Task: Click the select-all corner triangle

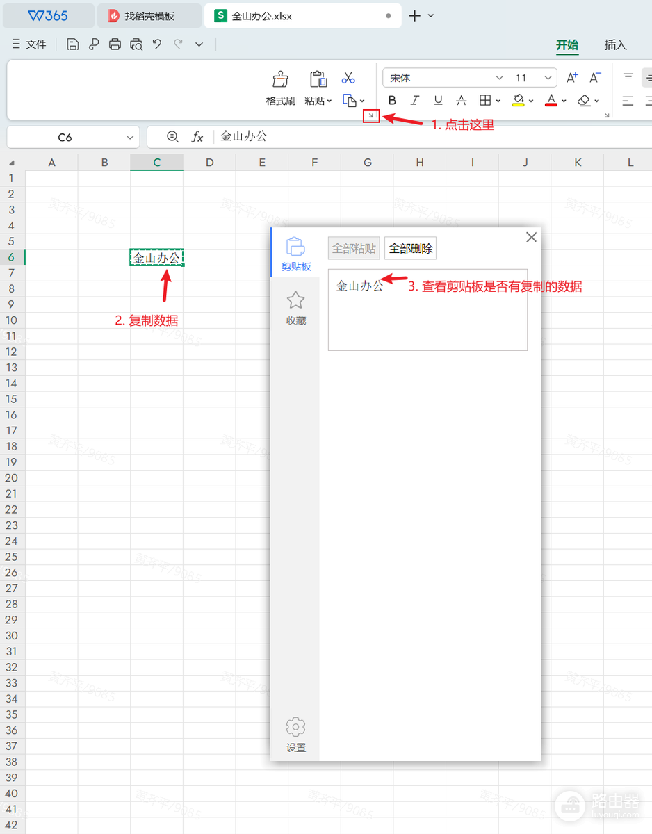Action: click(x=12, y=163)
